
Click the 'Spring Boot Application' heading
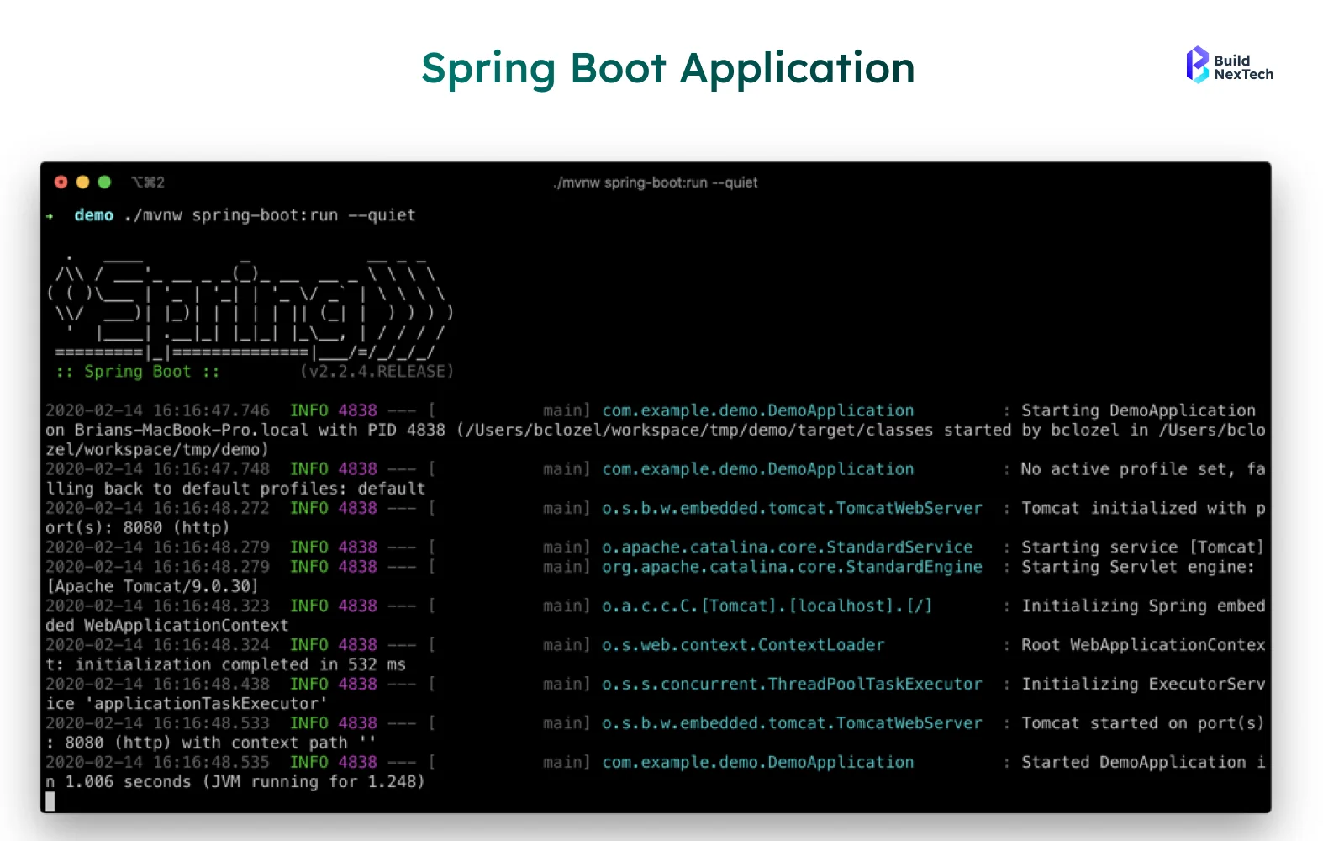[668, 68]
